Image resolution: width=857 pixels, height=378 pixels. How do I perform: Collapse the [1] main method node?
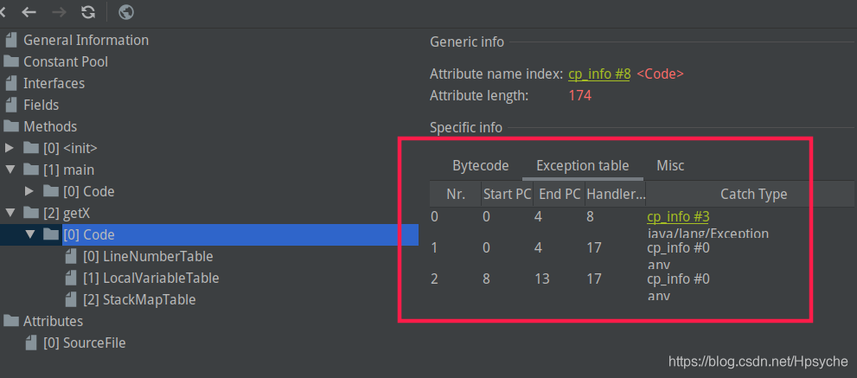click(x=10, y=170)
